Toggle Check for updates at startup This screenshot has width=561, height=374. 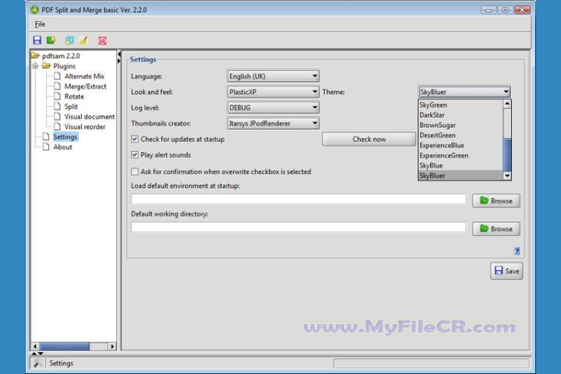[x=135, y=139]
